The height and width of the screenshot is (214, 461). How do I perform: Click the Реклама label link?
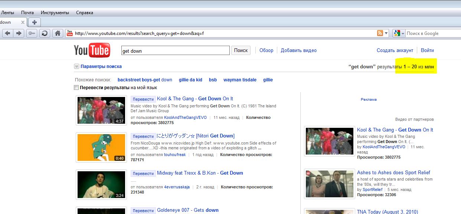coord(369,100)
